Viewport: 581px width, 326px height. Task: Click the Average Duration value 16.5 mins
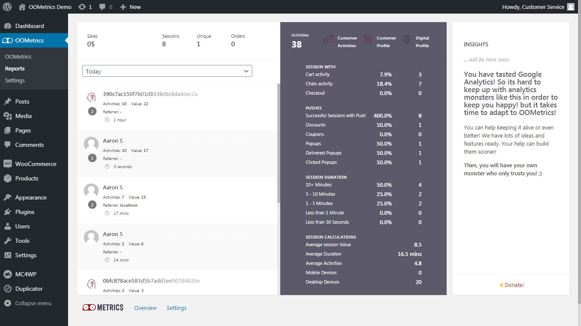(x=410, y=254)
